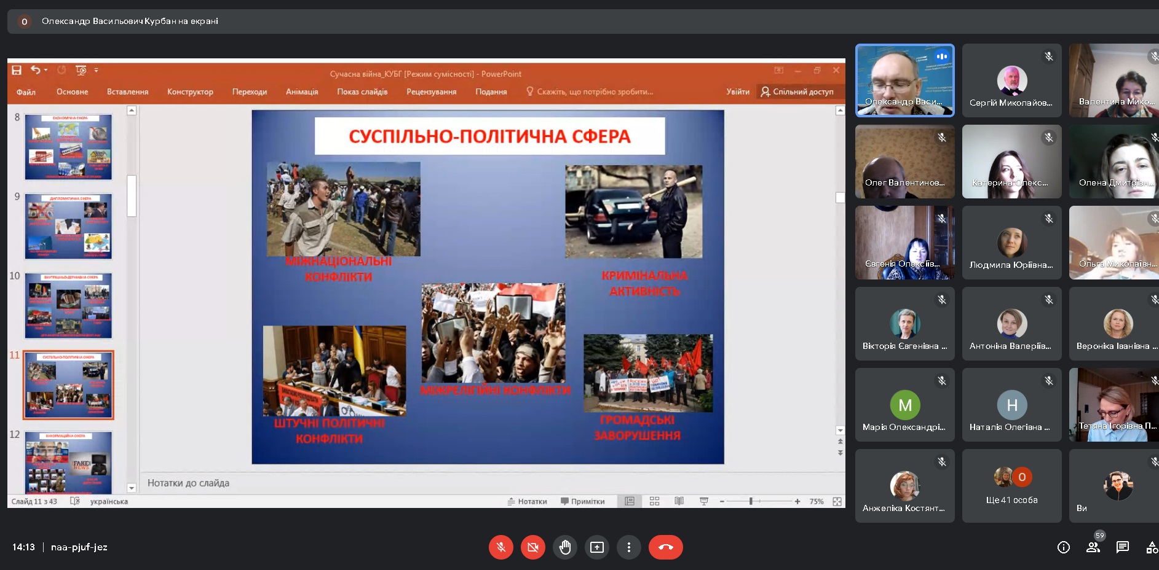Open the Анімація ribbon tab
The image size is (1159, 570).
[x=302, y=92]
